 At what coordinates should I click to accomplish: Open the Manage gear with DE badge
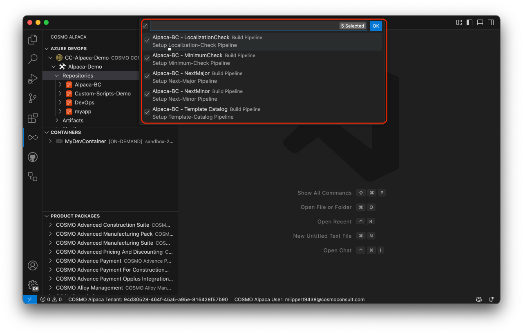[32, 285]
